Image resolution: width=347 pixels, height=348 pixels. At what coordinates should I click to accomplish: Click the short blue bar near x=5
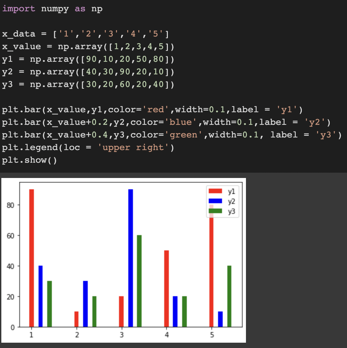[220, 319]
